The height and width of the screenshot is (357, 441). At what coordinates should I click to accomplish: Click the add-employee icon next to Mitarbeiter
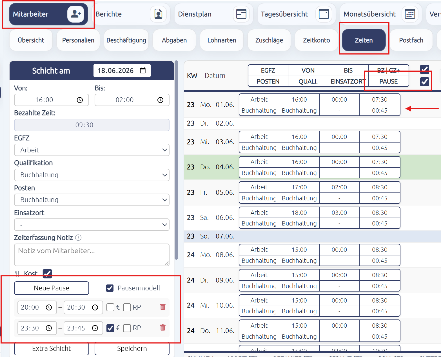click(76, 14)
